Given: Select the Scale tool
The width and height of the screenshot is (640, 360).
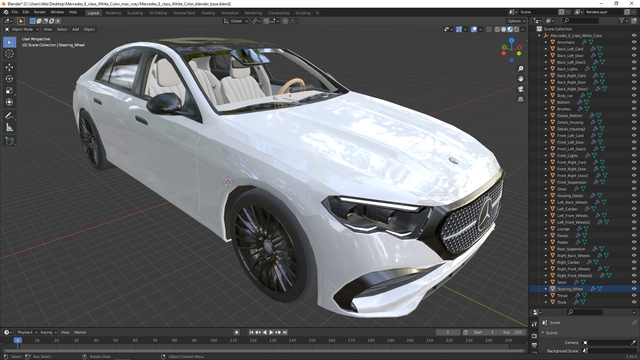Looking at the screenshot, I should pyautogui.click(x=9, y=91).
